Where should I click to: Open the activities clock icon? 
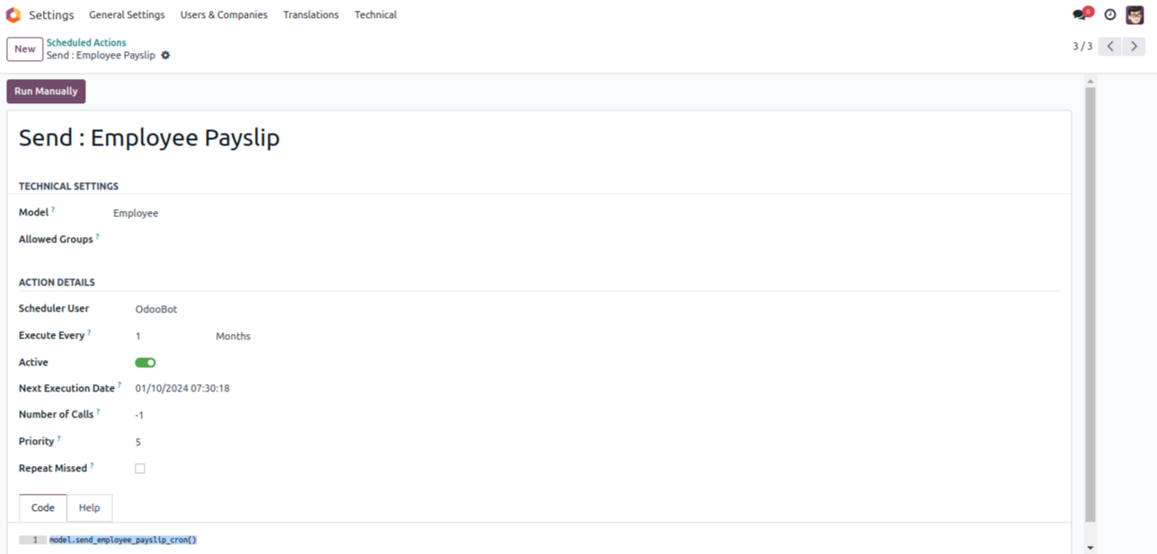[x=1110, y=15]
